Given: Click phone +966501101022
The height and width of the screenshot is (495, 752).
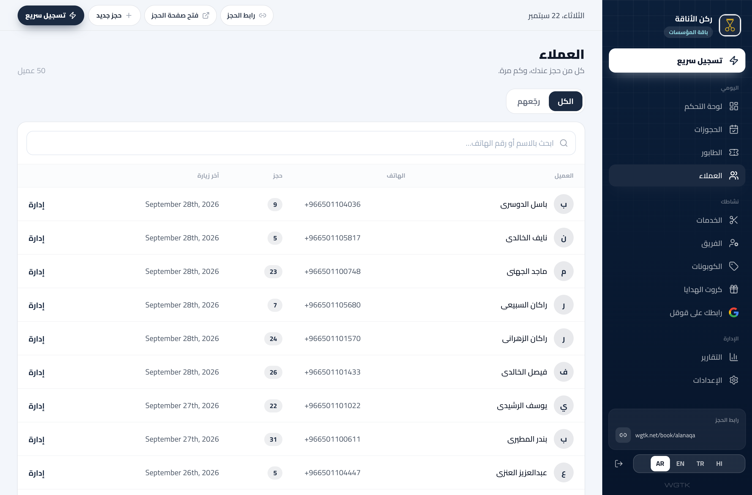Looking at the screenshot, I should click(x=333, y=406).
